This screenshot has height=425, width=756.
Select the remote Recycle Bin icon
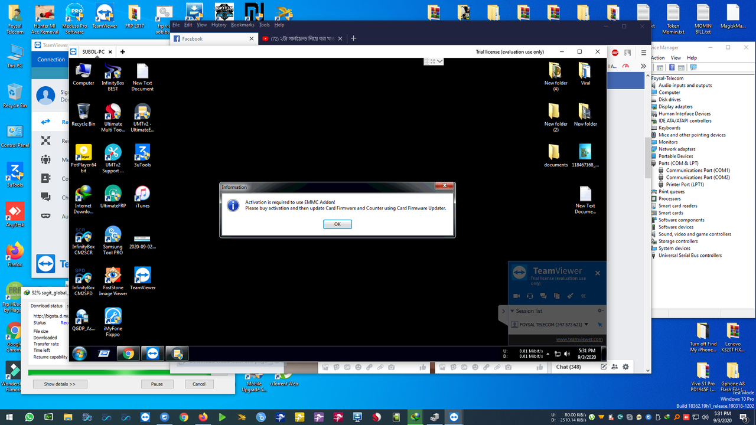click(x=83, y=115)
